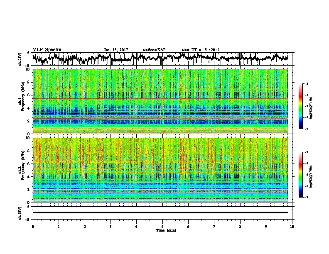Click the "10" tick on the time axis
Screen dimensions: 329x254
[x=292, y=227]
